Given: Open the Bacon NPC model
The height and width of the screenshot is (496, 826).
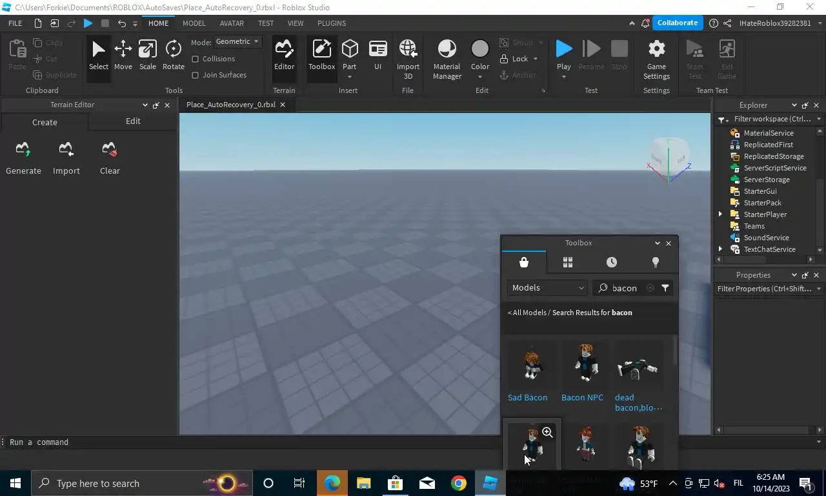Looking at the screenshot, I should click(x=585, y=371).
